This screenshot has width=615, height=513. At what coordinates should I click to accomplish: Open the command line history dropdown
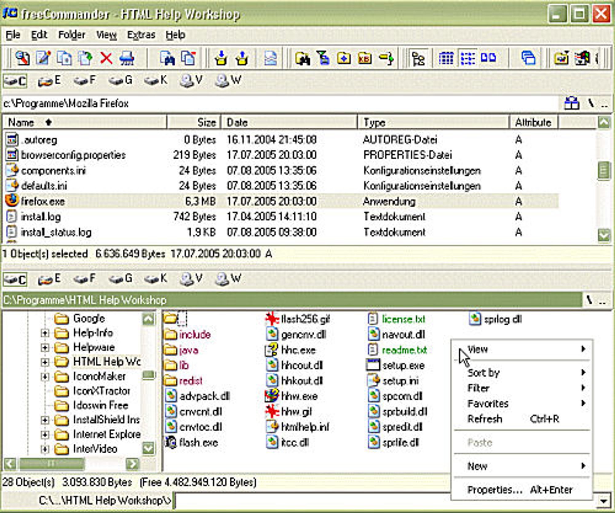coord(604,501)
